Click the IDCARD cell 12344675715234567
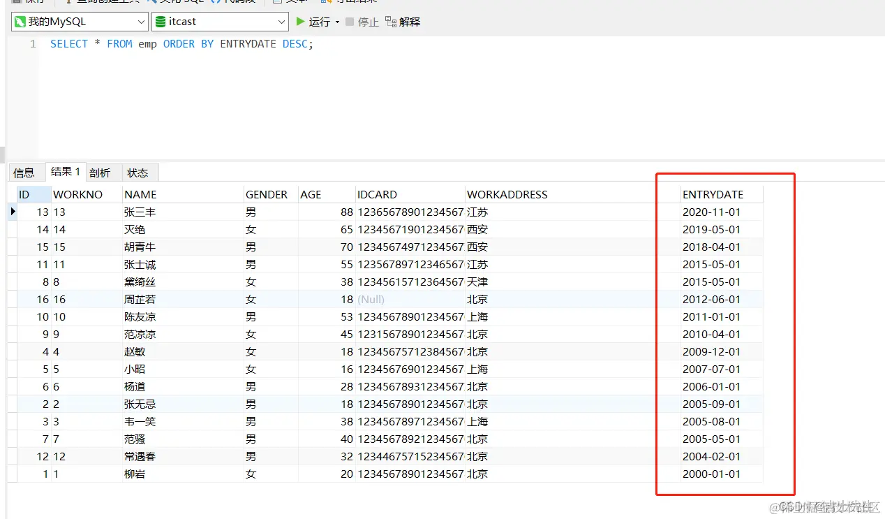885x519 pixels. pos(410,456)
